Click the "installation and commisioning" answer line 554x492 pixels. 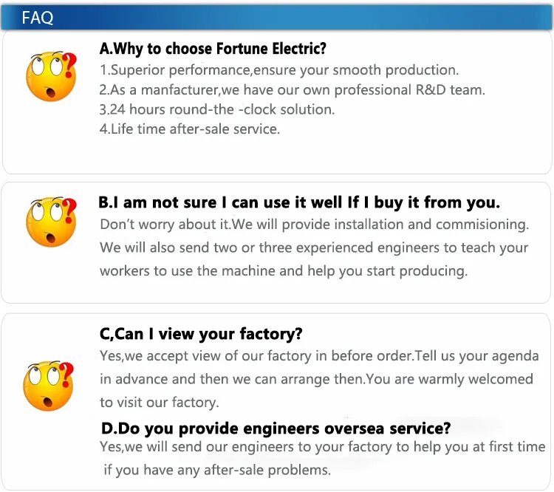(x=314, y=224)
